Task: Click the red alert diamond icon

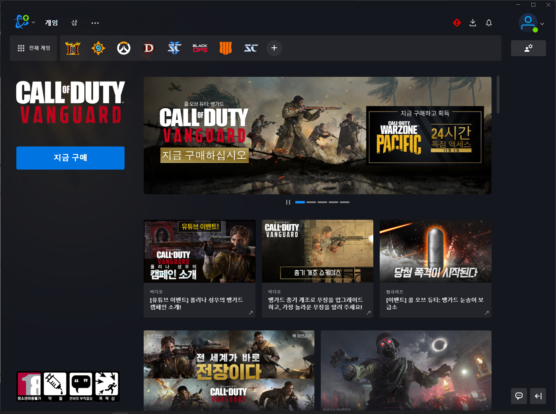Action: pyautogui.click(x=457, y=23)
